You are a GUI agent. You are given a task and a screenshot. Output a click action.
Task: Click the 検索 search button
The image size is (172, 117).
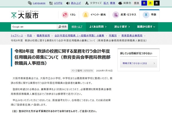pos(62,27)
